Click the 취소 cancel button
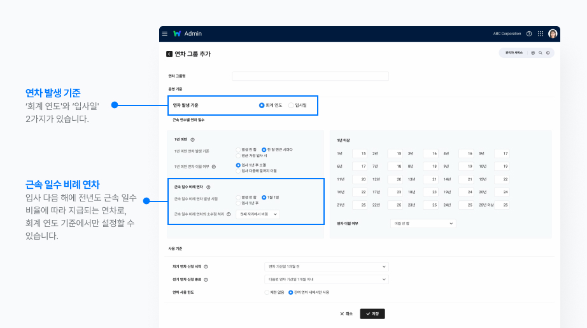The height and width of the screenshot is (328, 587). 346,313
